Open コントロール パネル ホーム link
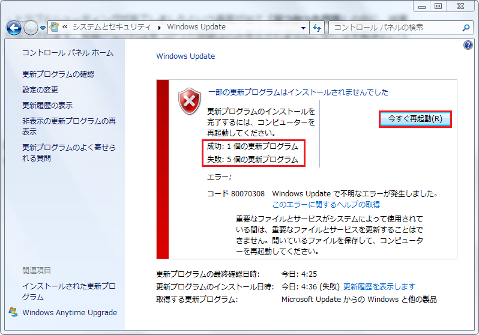 (67, 53)
